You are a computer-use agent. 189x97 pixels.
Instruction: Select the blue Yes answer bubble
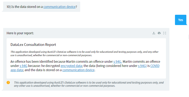(x=181, y=20)
